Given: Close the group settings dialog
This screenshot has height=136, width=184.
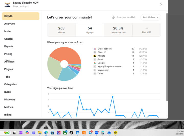Looking at the screenshot, I should (x=161, y=4).
